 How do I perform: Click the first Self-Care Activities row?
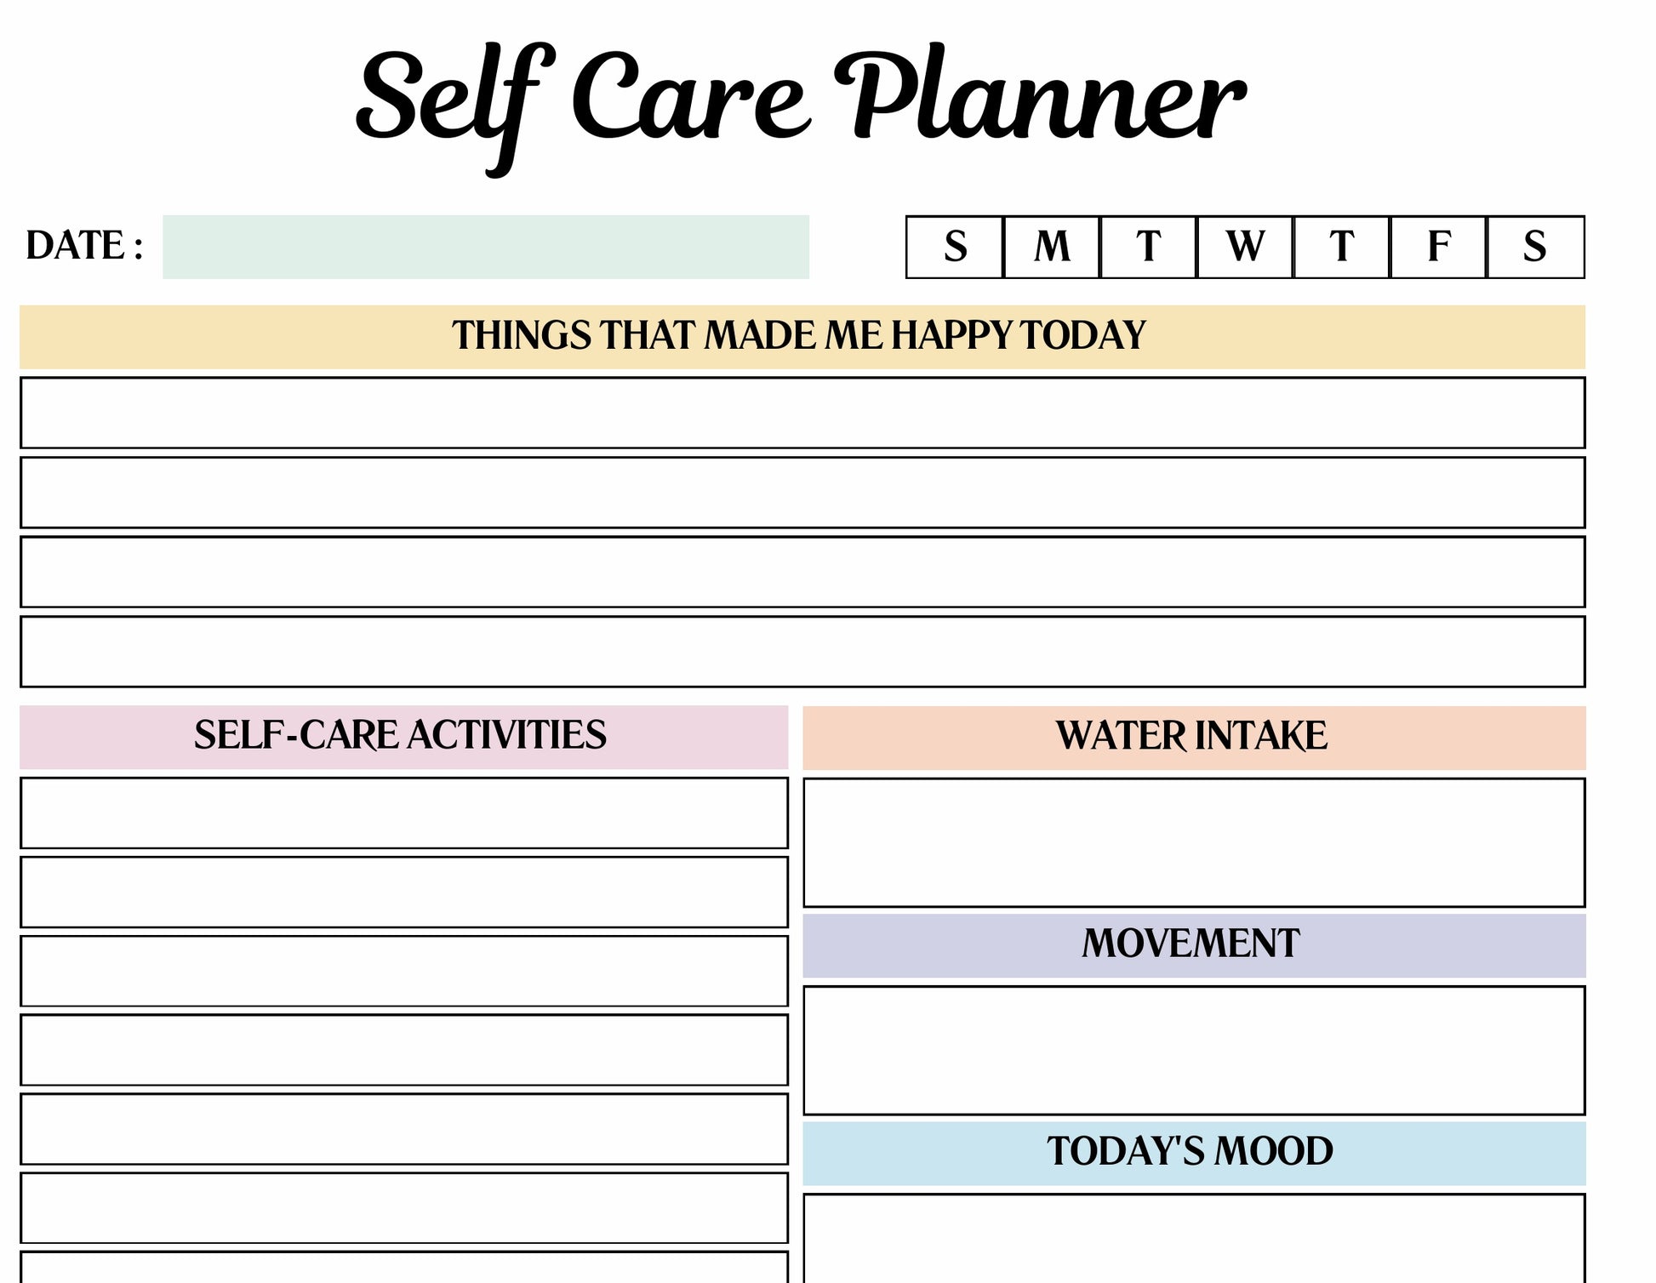pos(403,813)
